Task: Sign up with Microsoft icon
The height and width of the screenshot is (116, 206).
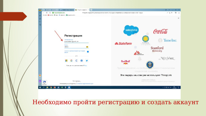Action: click(66, 61)
